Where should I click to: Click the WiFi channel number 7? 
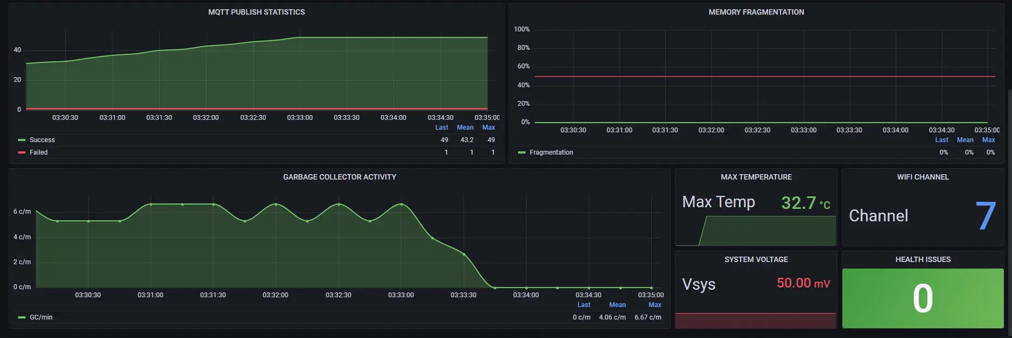[x=985, y=215]
